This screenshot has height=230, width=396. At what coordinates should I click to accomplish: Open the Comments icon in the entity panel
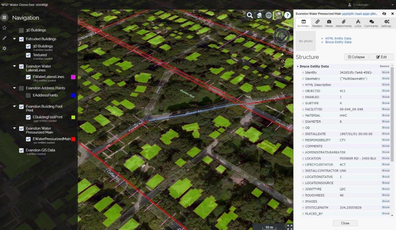[371, 22]
